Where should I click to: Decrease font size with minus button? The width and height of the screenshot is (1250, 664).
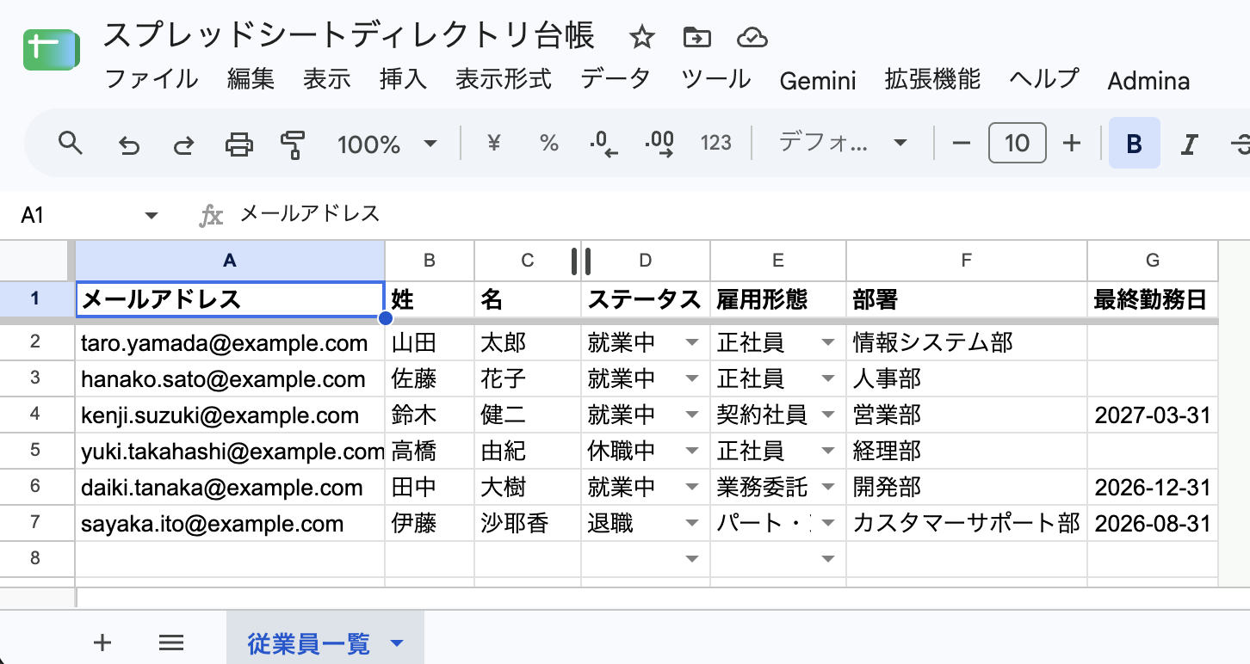coord(962,144)
